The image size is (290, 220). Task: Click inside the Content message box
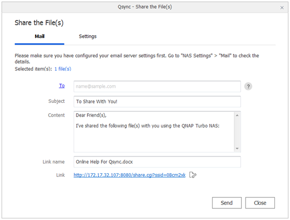point(154,132)
